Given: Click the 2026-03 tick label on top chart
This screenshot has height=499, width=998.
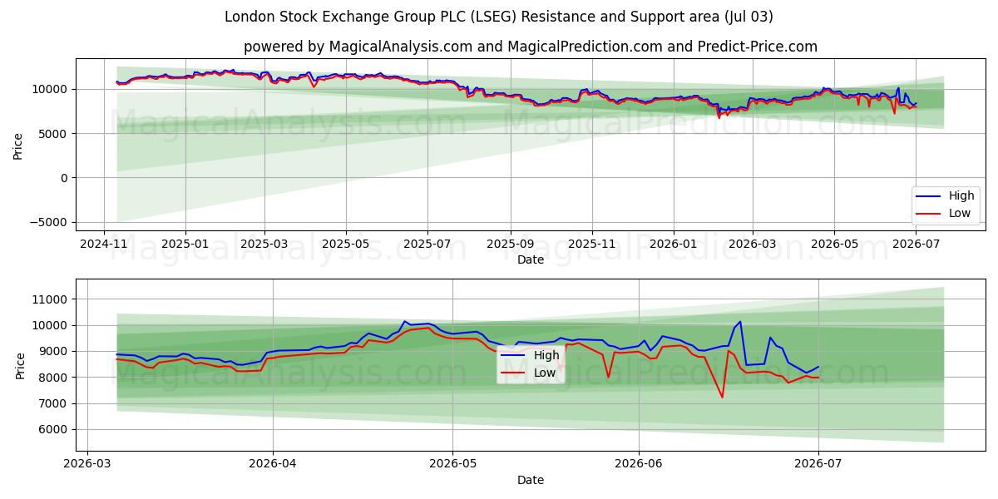Looking at the screenshot, I should click(752, 244).
